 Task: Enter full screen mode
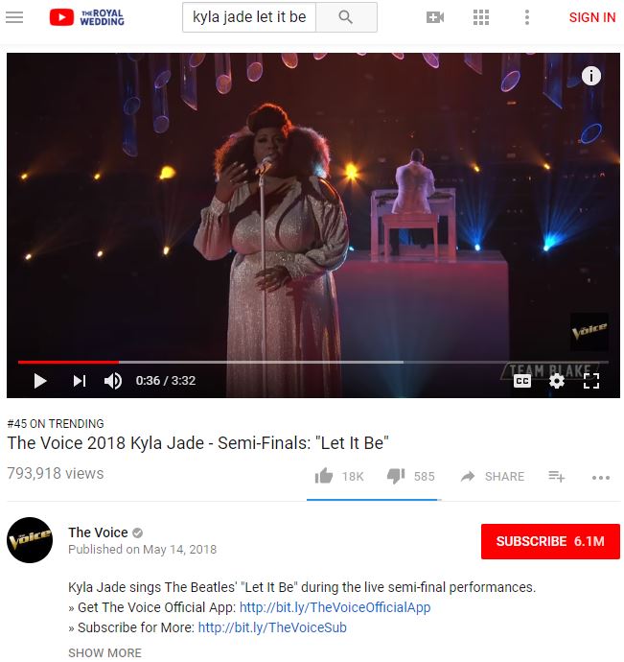tap(591, 381)
